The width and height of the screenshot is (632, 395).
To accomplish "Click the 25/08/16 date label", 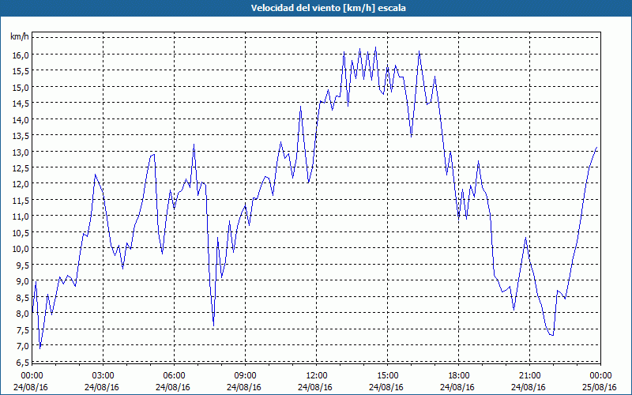I will point(600,387).
